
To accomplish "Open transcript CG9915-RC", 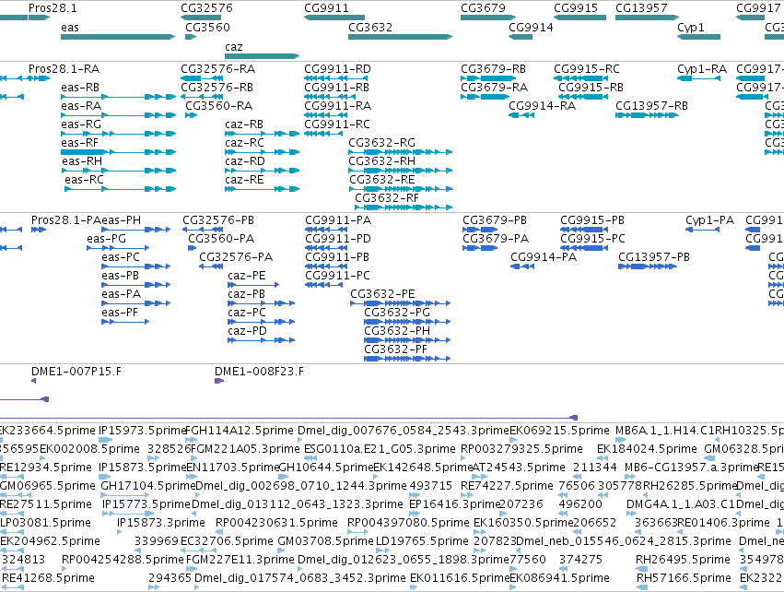I will click(587, 68).
